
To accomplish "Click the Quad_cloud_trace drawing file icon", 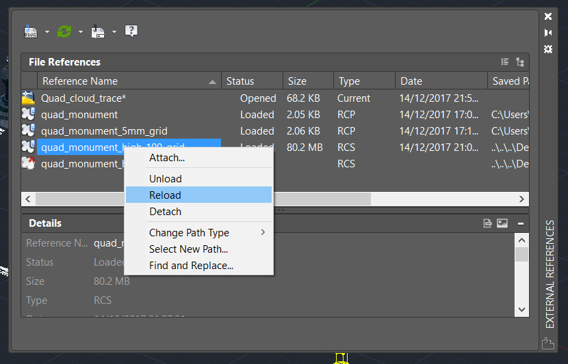I will tap(28, 98).
